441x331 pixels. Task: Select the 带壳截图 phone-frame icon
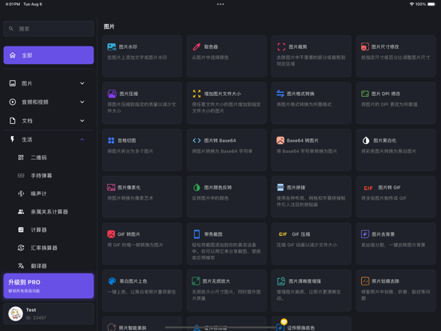click(197, 234)
